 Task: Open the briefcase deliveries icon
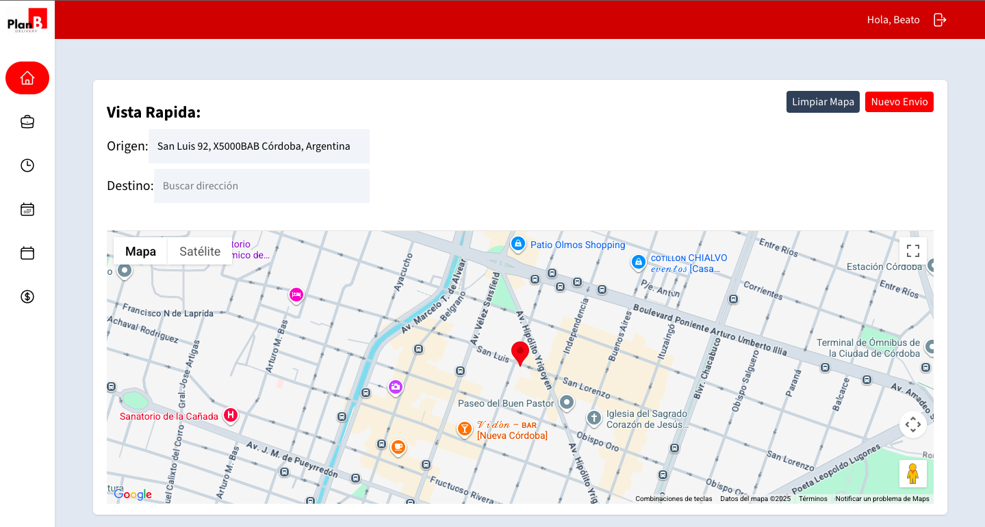[27, 121]
